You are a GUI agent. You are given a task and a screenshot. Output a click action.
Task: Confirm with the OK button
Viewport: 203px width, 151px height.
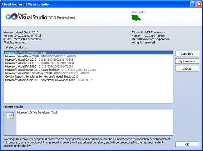pos(187,144)
